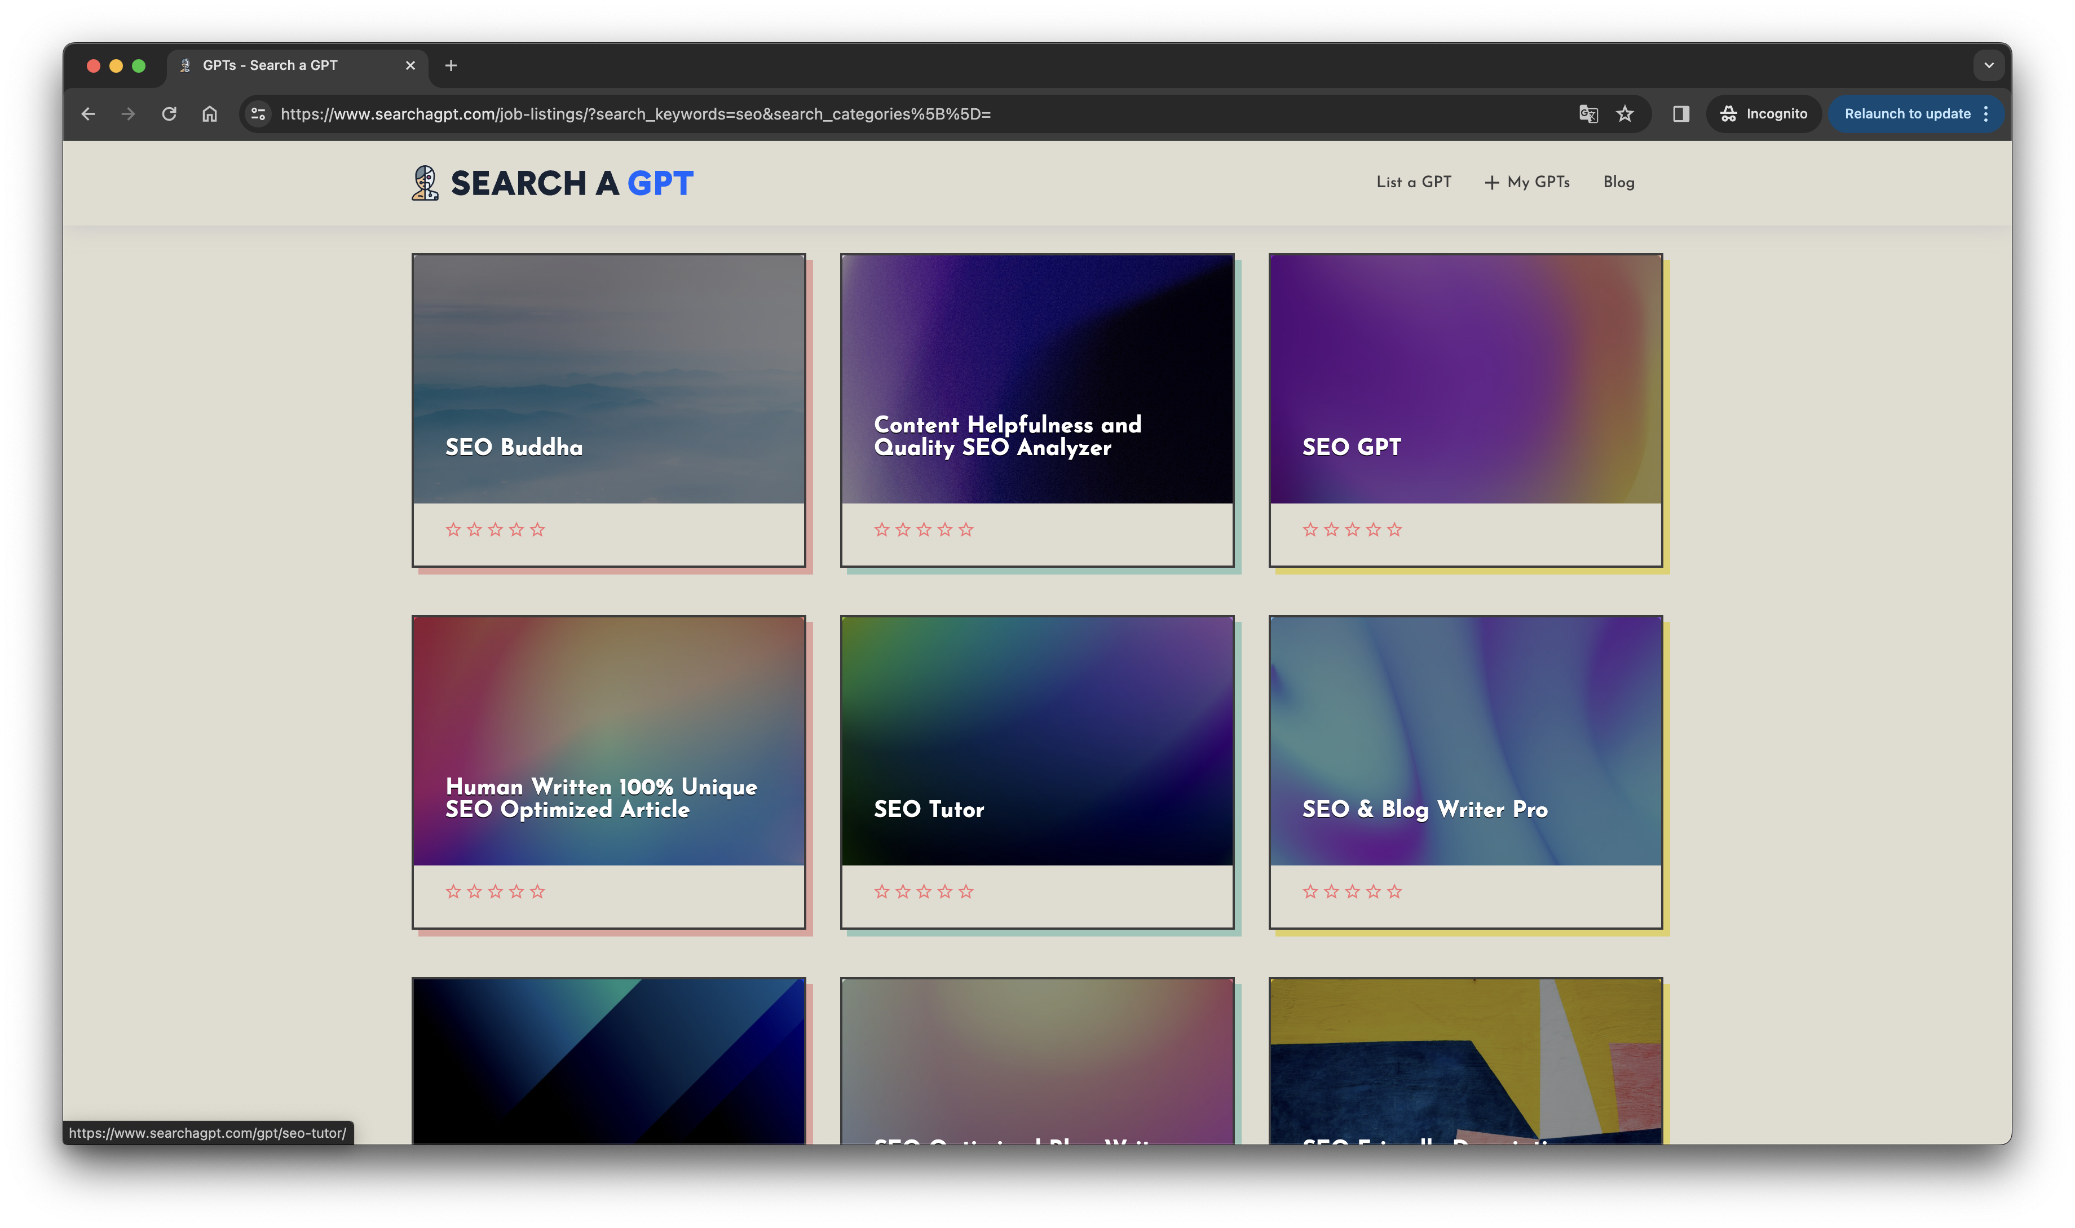2075x1228 pixels.
Task: Open the SEO Tutor card
Action: (x=1037, y=772)
